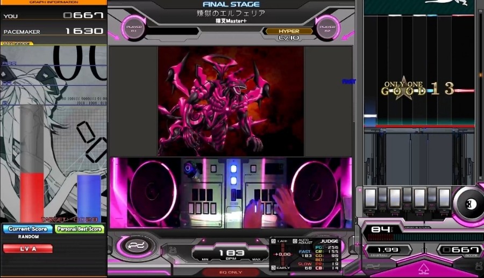Viewport: 484px width, 278px height.
Task: Select the Personal Best Score legend button
Action: point(80,229)
